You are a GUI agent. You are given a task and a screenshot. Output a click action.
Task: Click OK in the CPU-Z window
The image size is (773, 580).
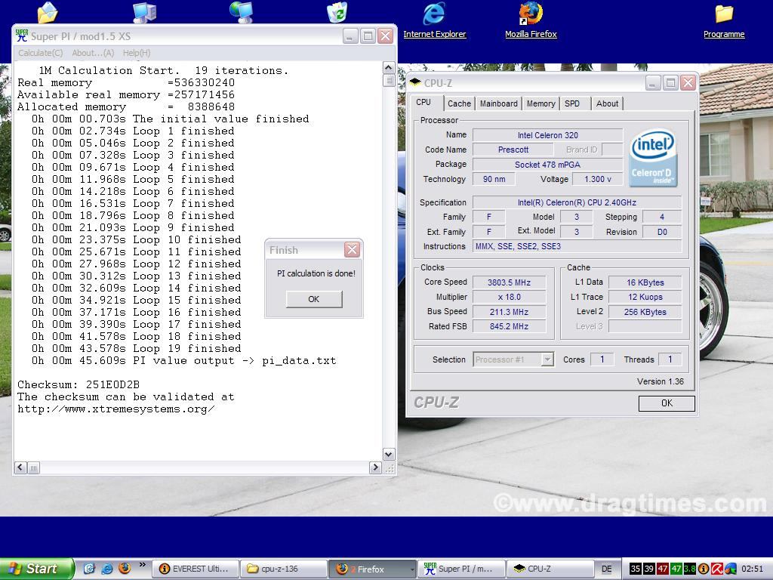(667, 403)
